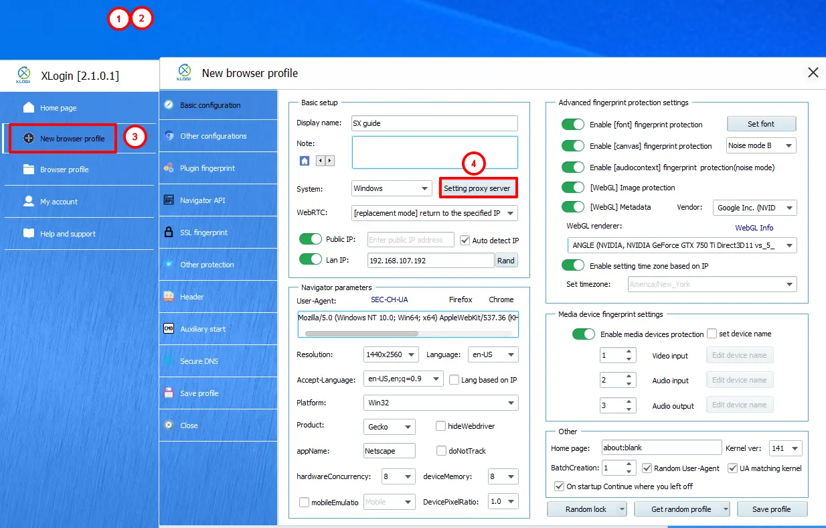Click the Navigator API icon
Image resolution: width=826 pixels, height=528 pixels.
click(x=169, y=200)
